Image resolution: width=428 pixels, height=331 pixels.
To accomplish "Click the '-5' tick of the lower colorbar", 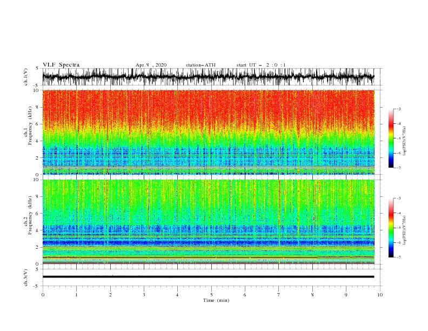I will (398, 228).
